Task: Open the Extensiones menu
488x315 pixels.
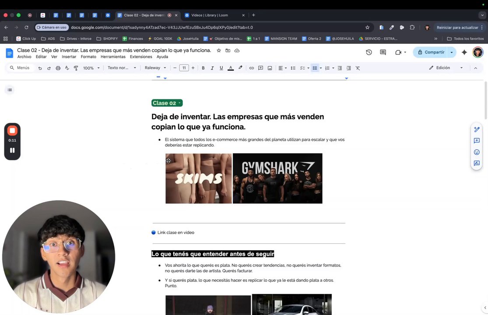Action: pyautogui.click(x=141, y=56)
